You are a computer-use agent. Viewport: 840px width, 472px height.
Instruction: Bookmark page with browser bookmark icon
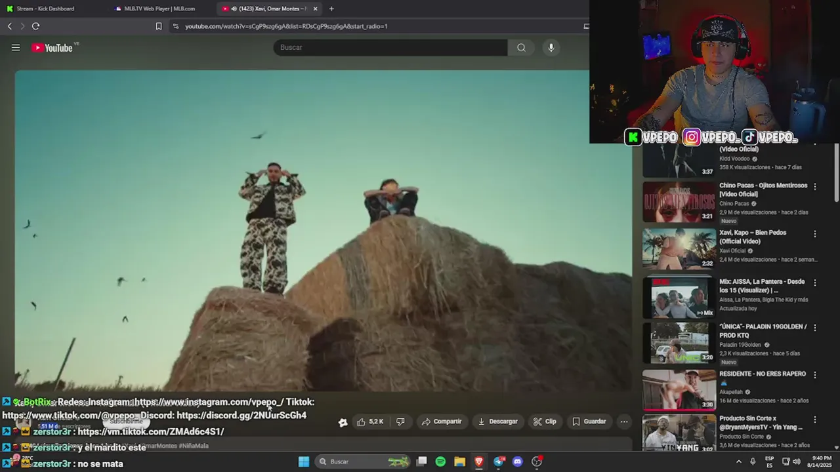[x=158, y=26]
